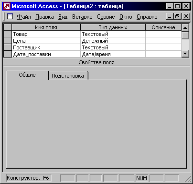Maximize the Microsoft Access application window
The width and height of the screenshot is (193, 184).
(177, 6)
